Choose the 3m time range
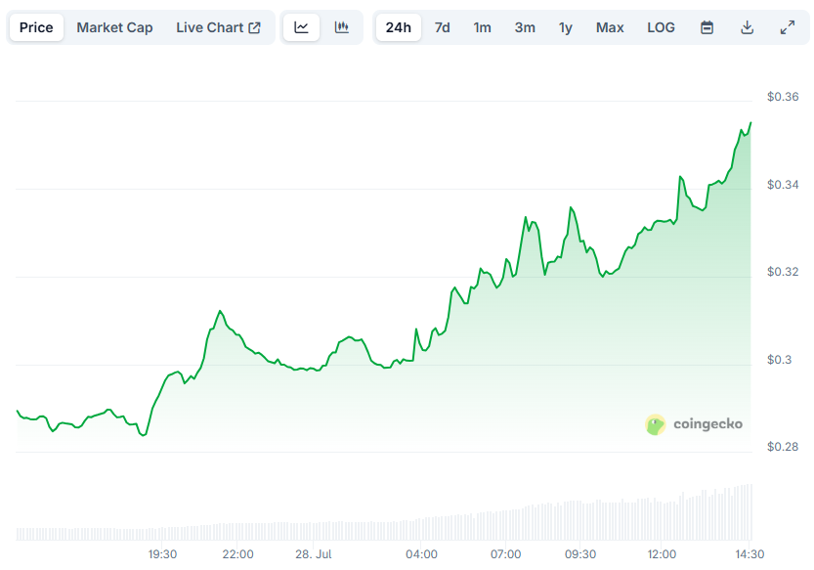 point(525,27)
